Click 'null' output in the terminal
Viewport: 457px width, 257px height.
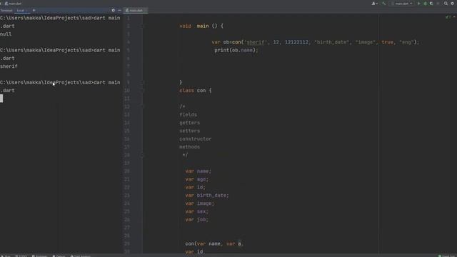(6, 34)
